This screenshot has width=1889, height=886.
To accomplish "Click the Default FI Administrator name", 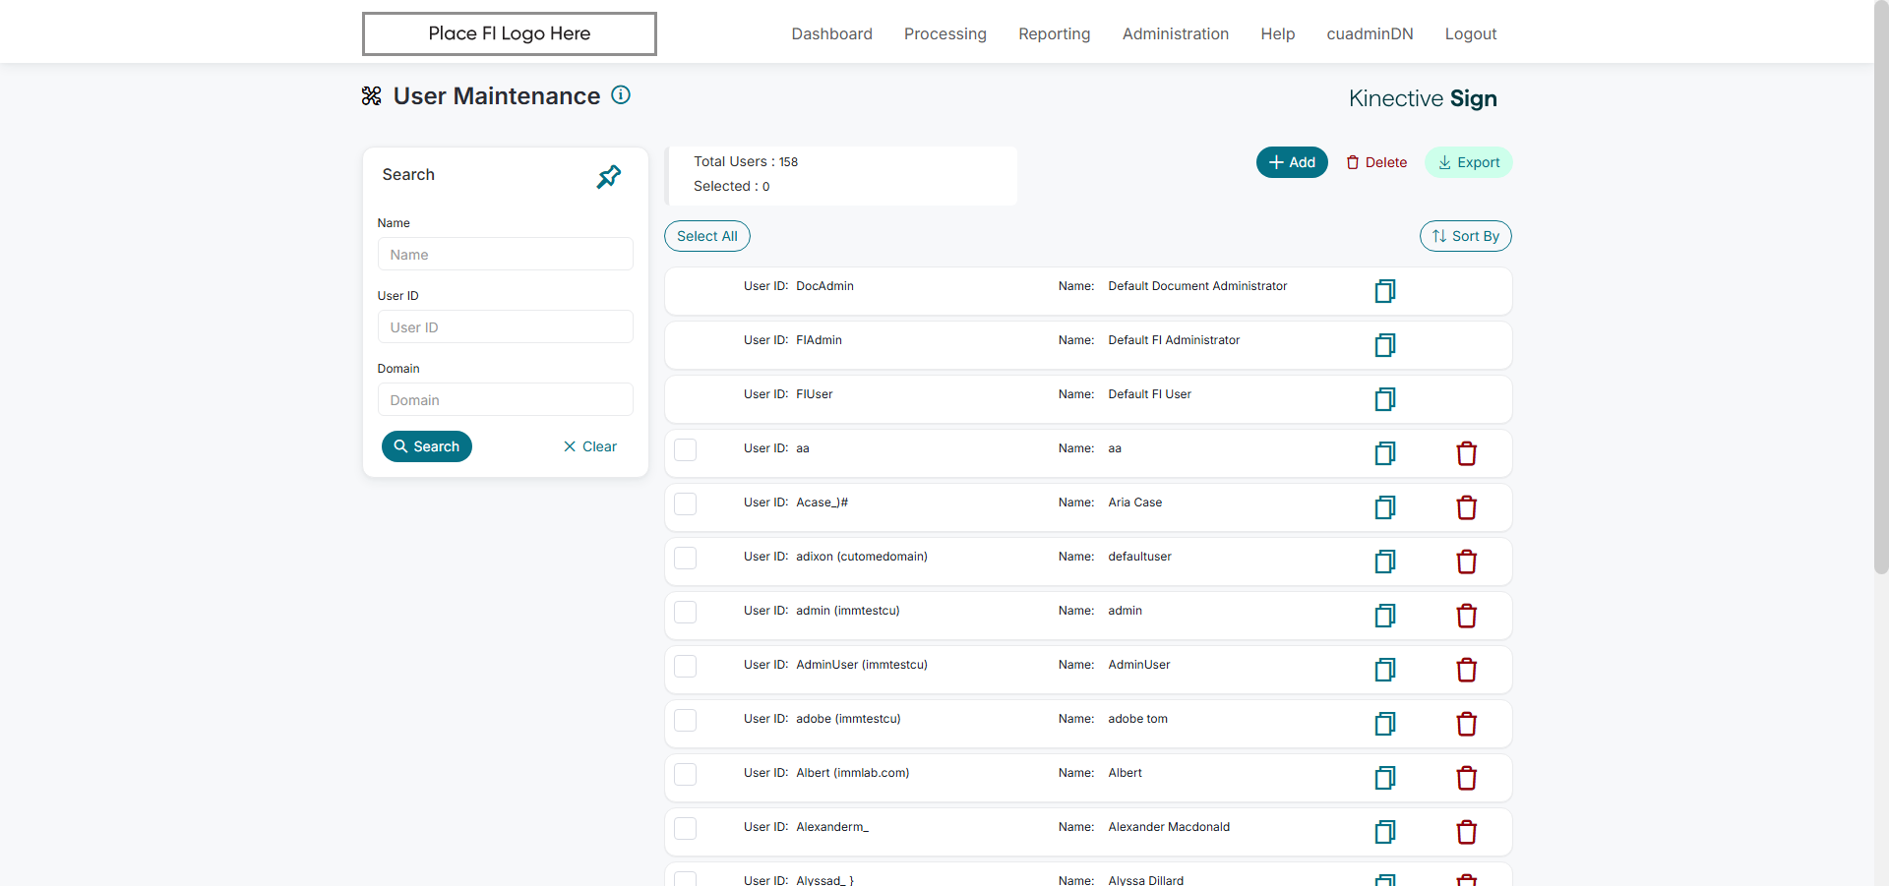I will (1174, 340).
